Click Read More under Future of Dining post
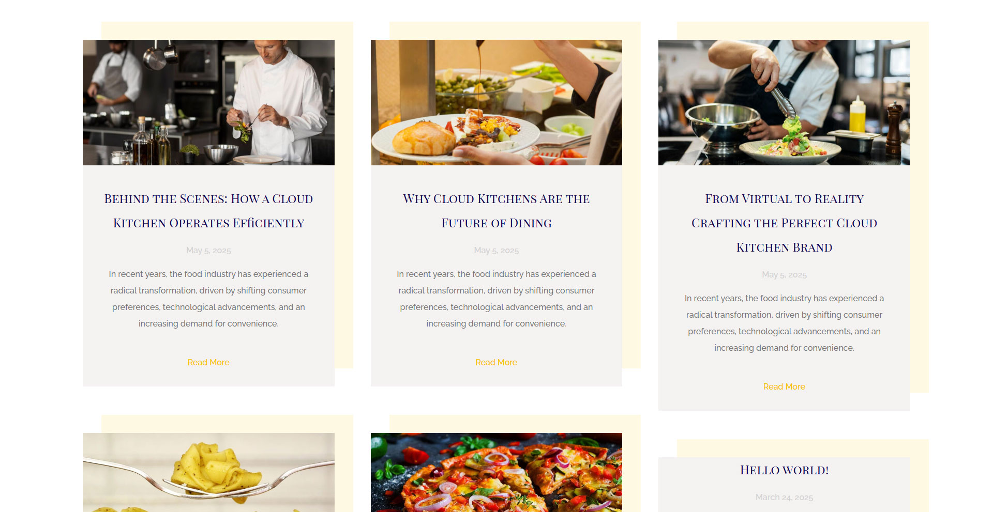 point(496,362)
